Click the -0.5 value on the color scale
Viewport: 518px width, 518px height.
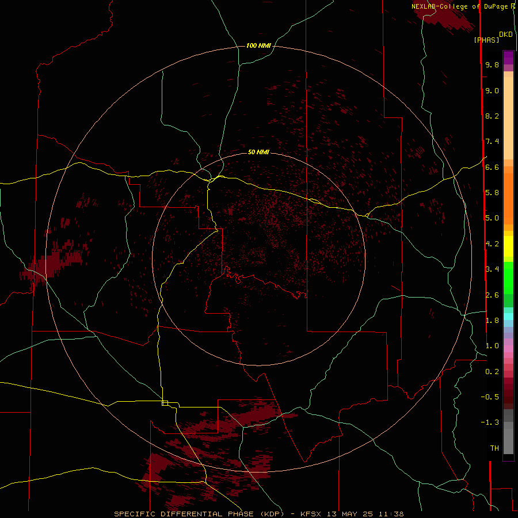tap(490, 397)
